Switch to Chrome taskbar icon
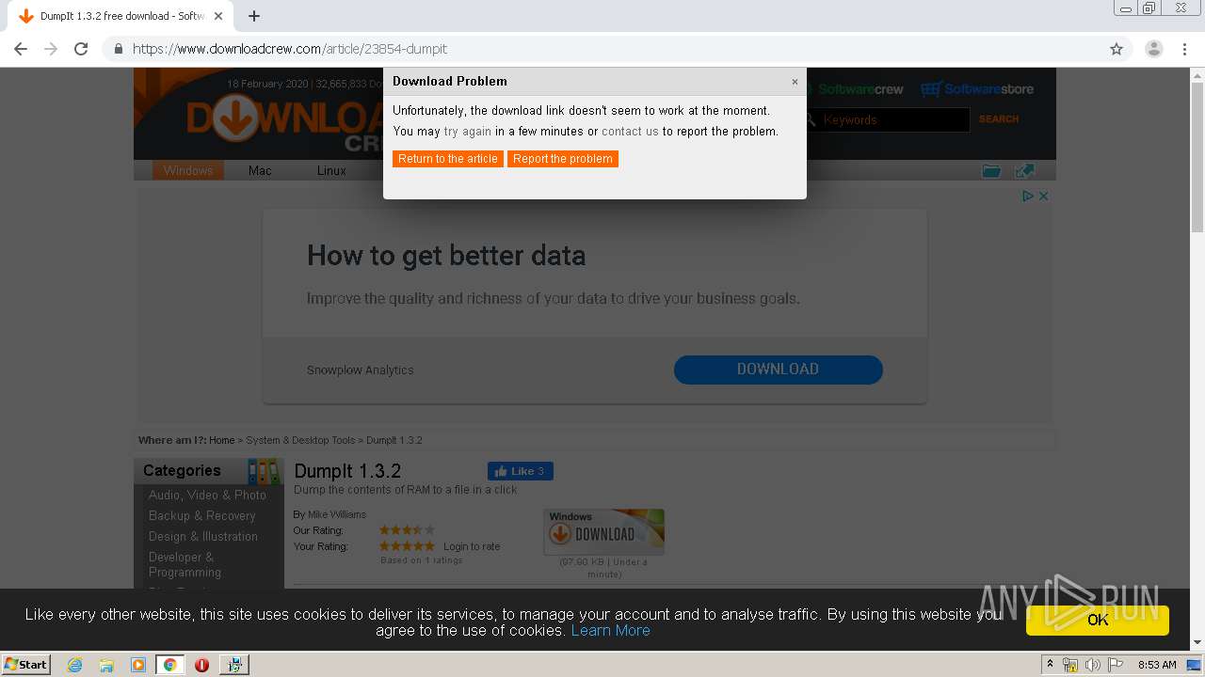Image resolution: width=1205 pixels, height=677 pixels. tap(169, 665)
